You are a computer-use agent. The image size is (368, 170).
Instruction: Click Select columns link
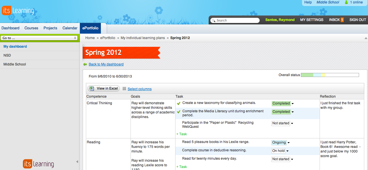coord(139,89)
